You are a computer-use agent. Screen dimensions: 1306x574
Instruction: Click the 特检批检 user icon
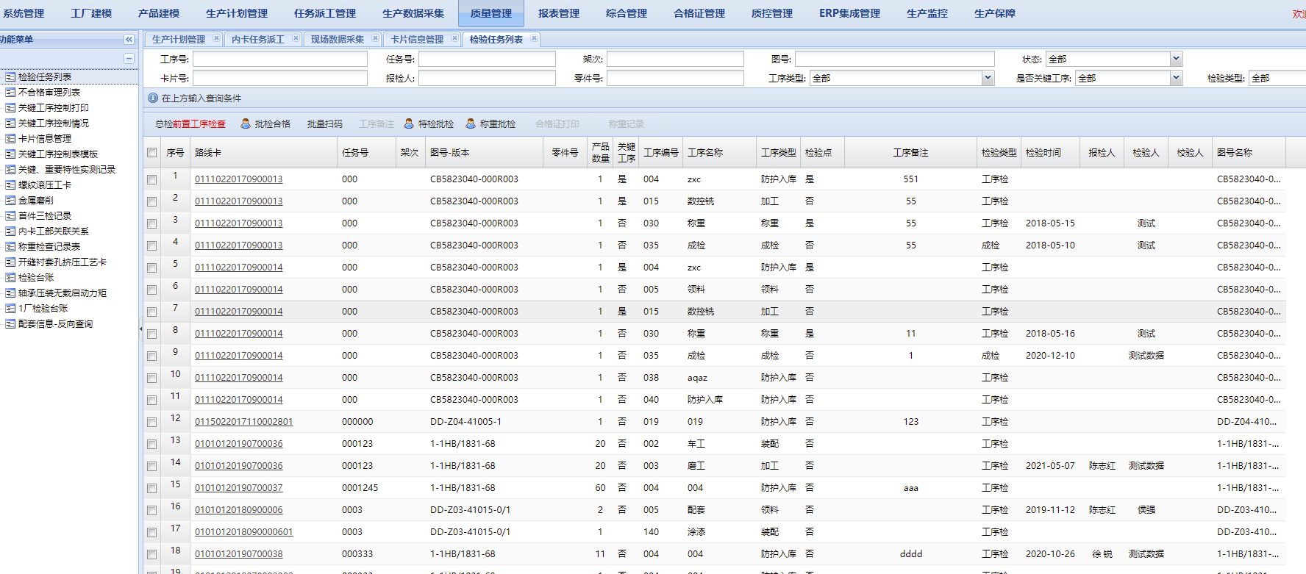(x=409, y=124)
